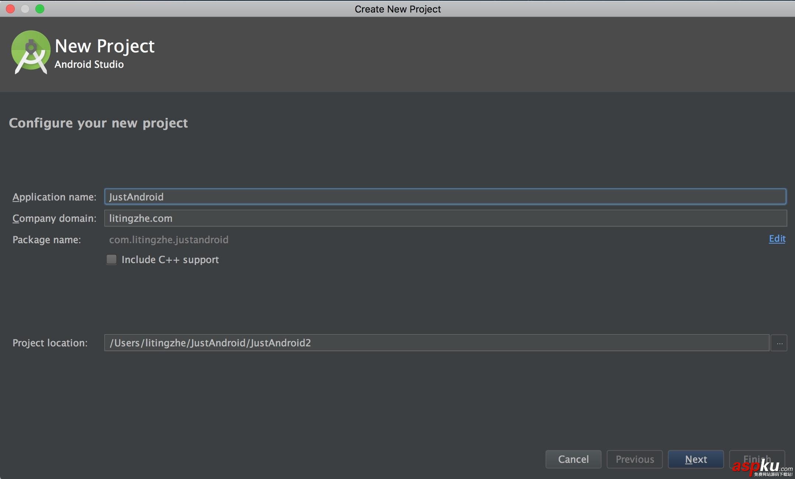This screenshot has width=795, height=479.
Task: Click the Package name label
Action: (x=47, y=240)
